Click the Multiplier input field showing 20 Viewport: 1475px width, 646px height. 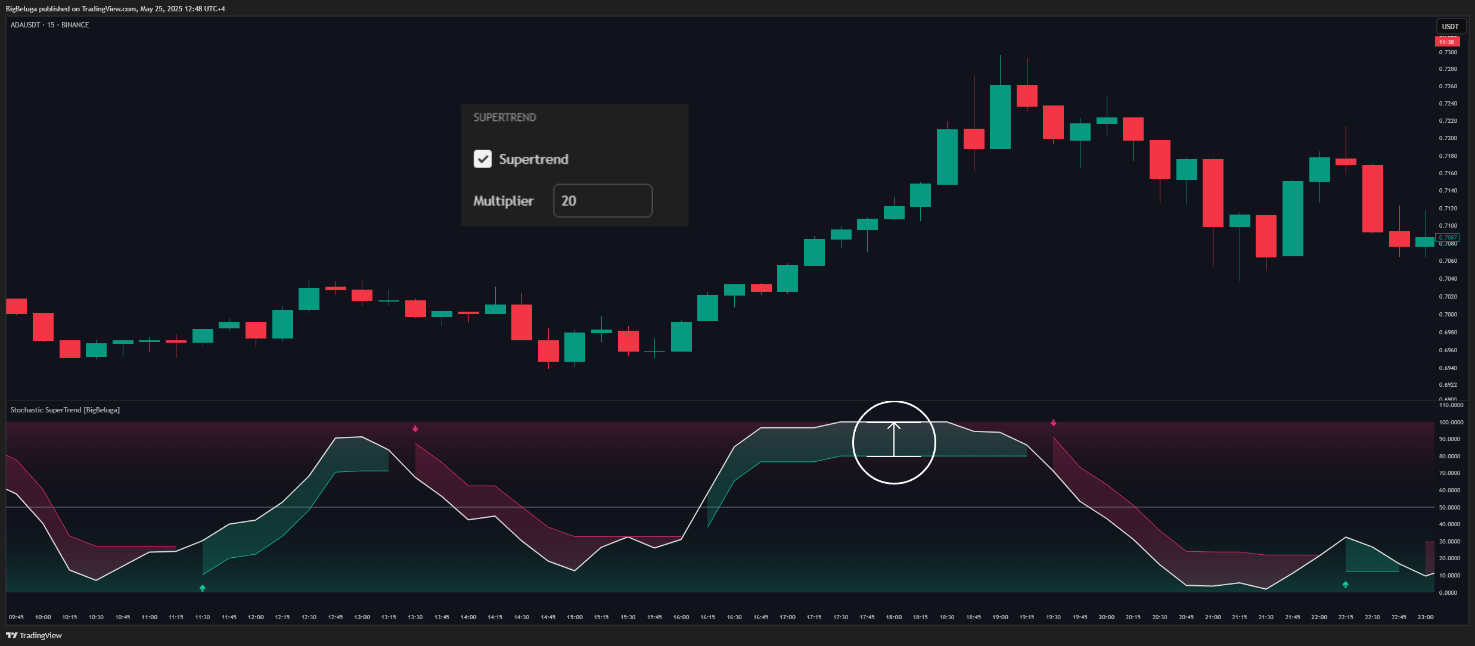point(603,201)
